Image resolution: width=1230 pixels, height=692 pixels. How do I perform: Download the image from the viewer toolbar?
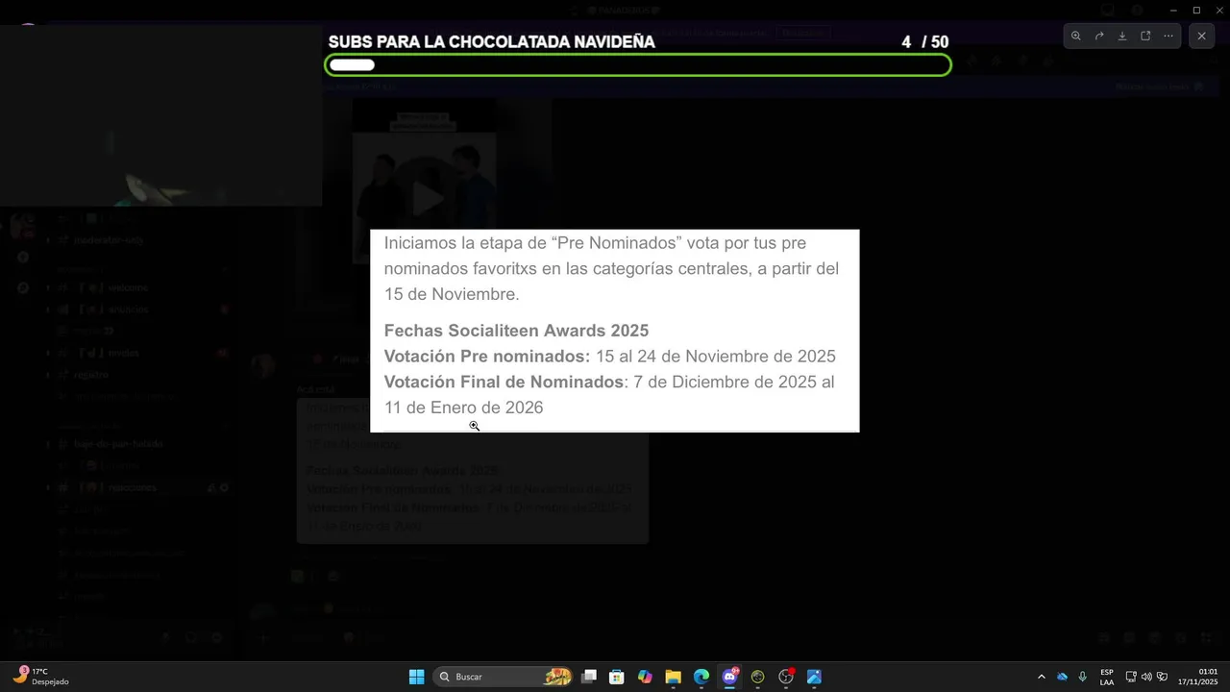click(x=1122, y=36)
